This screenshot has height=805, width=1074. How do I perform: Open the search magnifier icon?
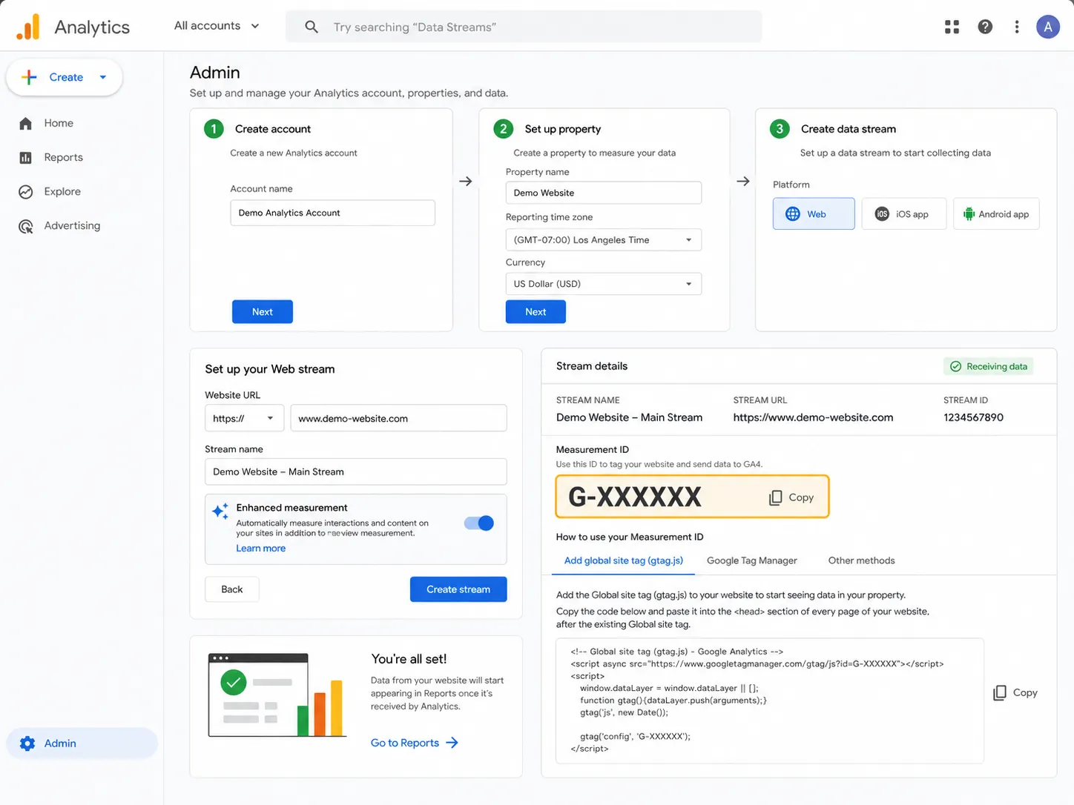coord(312,27)
